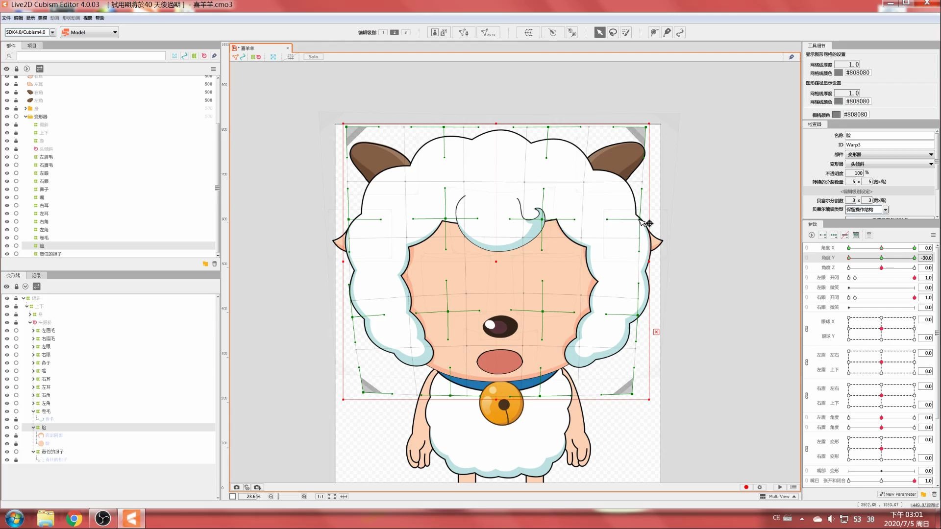Open the Multi View button

point(779,497)
